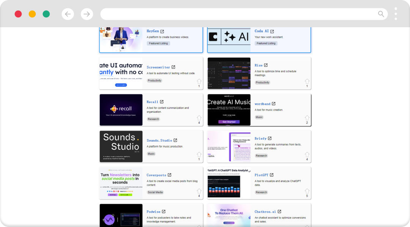Screen dimensions: 410x227
Task: Select Research tag on Recall card
Action: coord(153,119)
